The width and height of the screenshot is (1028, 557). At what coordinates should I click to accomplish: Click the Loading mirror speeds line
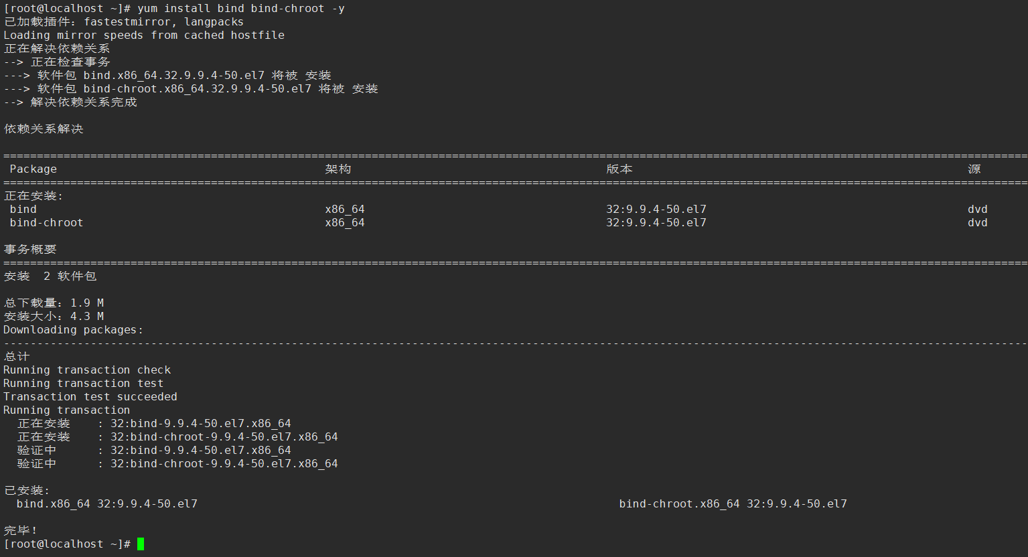[x=144, y=35]
